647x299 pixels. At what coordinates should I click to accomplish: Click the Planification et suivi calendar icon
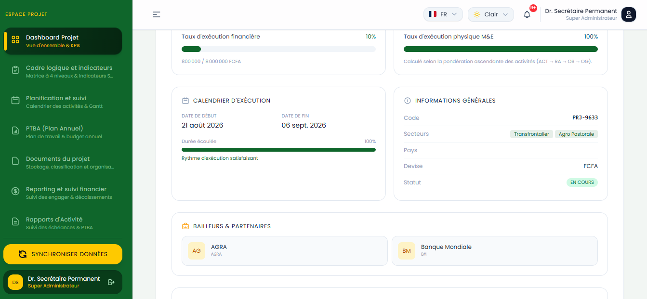point(15,101)
